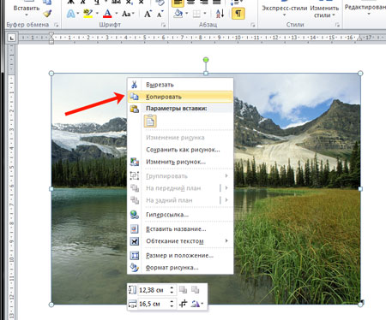Choose Формат рисунка… entry

pyautogui.click(x=180, y=268)
